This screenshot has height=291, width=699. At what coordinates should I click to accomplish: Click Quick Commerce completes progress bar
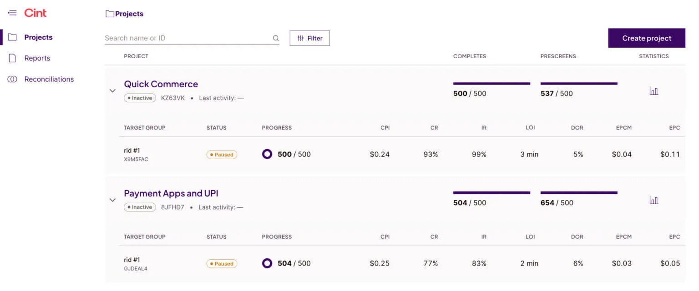pos(491,84)
